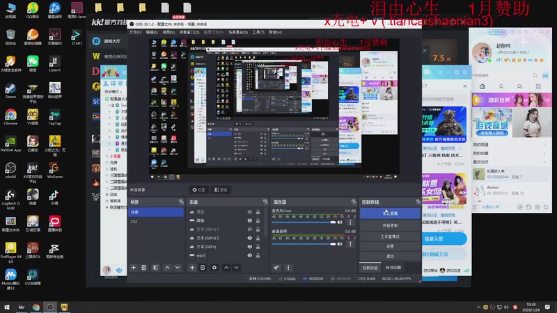This screenshot has height=313, width=557.
Task: Remove selected source via Sources trash icon
Action: point(203,268)
